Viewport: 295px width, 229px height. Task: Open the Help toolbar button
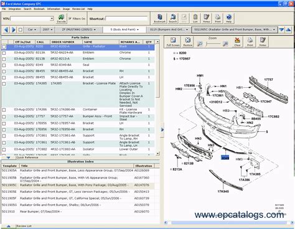click(229, 18)
